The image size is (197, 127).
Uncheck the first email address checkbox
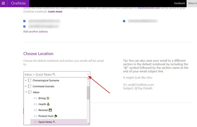pyautogui.click(x=24, y=21)
